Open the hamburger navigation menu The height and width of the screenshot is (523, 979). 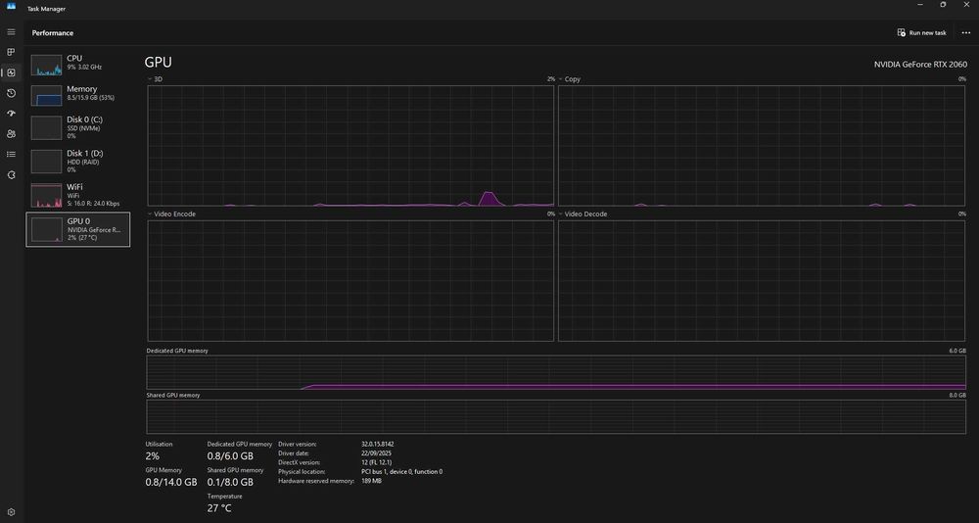click(11, 32)
